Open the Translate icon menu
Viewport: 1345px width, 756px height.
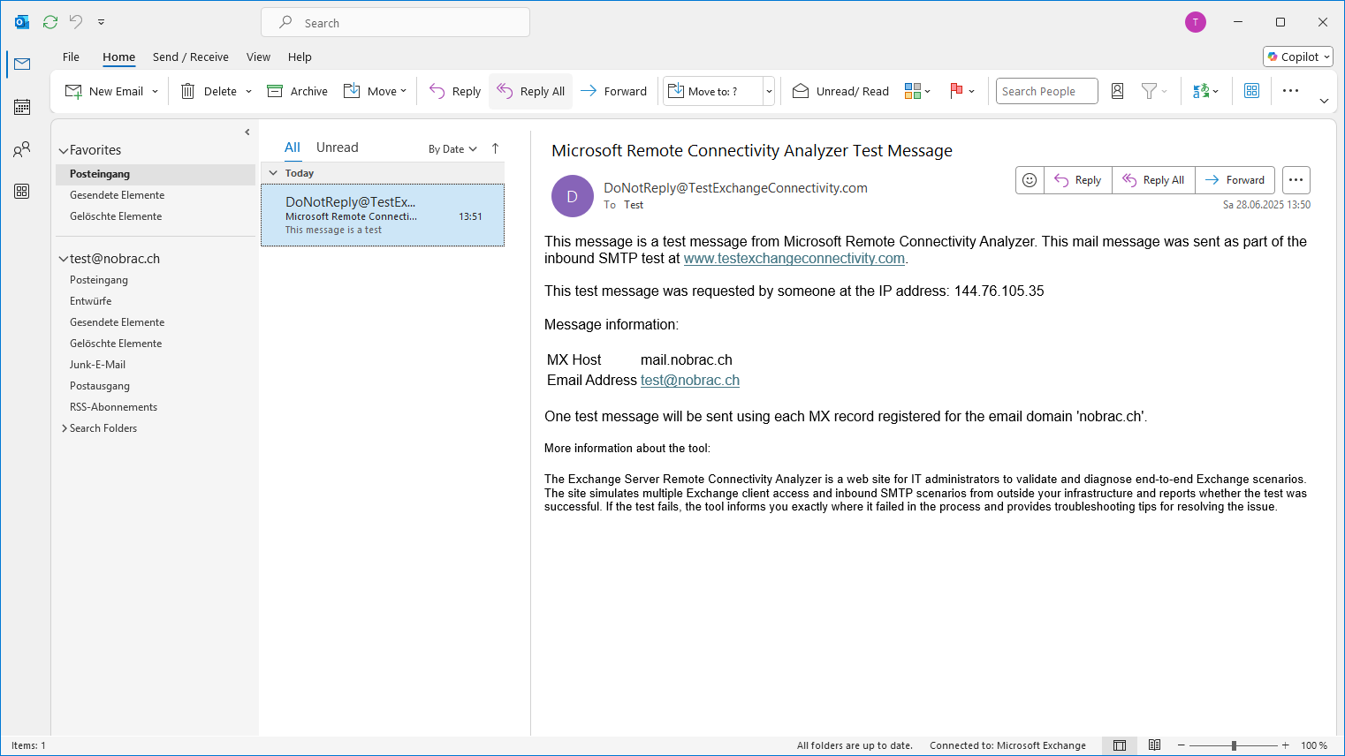[1205, 91]
